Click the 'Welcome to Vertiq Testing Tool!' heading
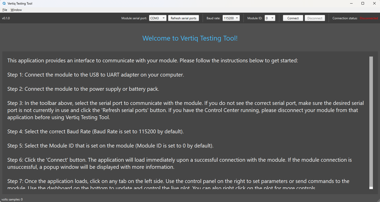Screen dimensions: 380x202 point(190,38)
